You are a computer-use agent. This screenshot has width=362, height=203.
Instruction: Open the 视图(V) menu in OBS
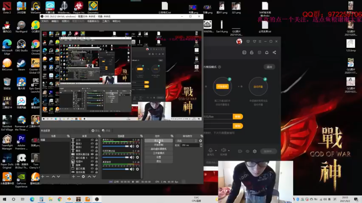point(65,21)
